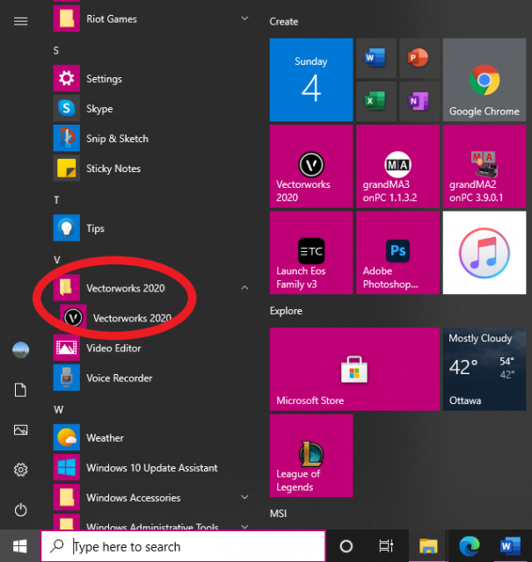This screenshot has height=562, width=532.
Task: Open the iTunes music tile
Action: point(484,252)
